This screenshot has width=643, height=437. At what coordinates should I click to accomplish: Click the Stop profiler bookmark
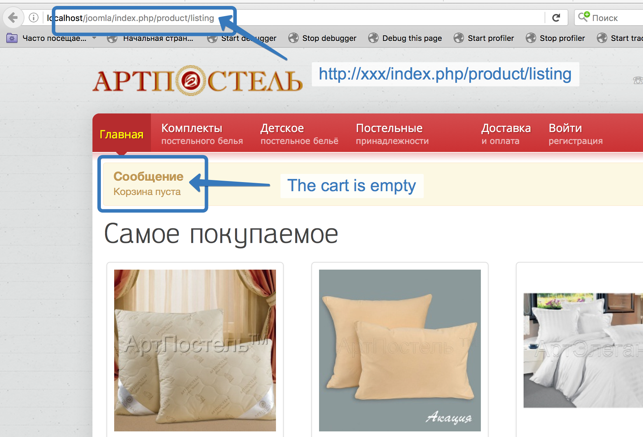pyautogui.click(x=555, y=38)
